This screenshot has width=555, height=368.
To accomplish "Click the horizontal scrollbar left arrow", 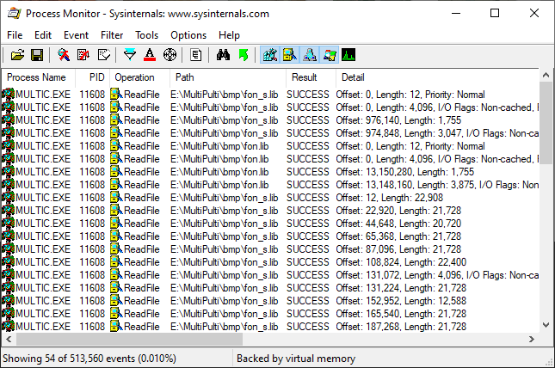I will [x=9, y=339].
